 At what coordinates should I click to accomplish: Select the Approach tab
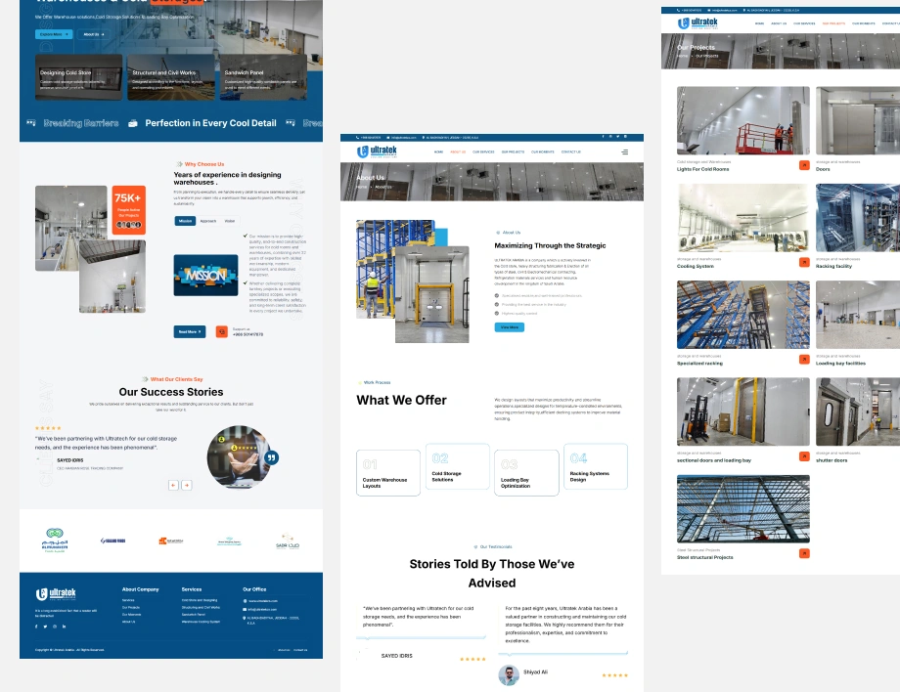point(207,221)
